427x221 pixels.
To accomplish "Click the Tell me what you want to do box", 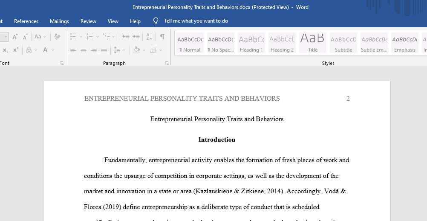I will click(x=196, y=21).
